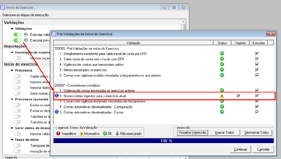Screen dimensions: 281x159
Task: Select group header 200007 - Consistências contábeis
Action: coord(77,85)
